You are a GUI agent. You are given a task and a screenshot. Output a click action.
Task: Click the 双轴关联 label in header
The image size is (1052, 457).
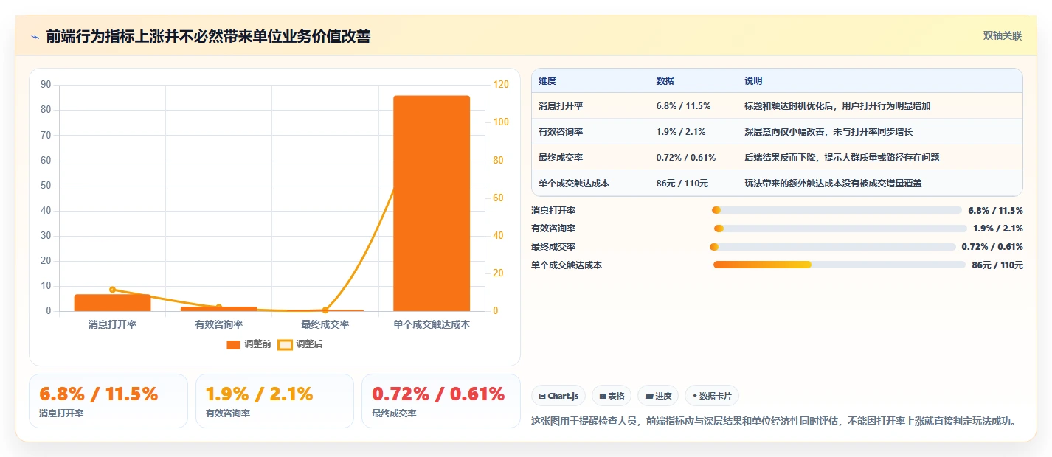1003,35
